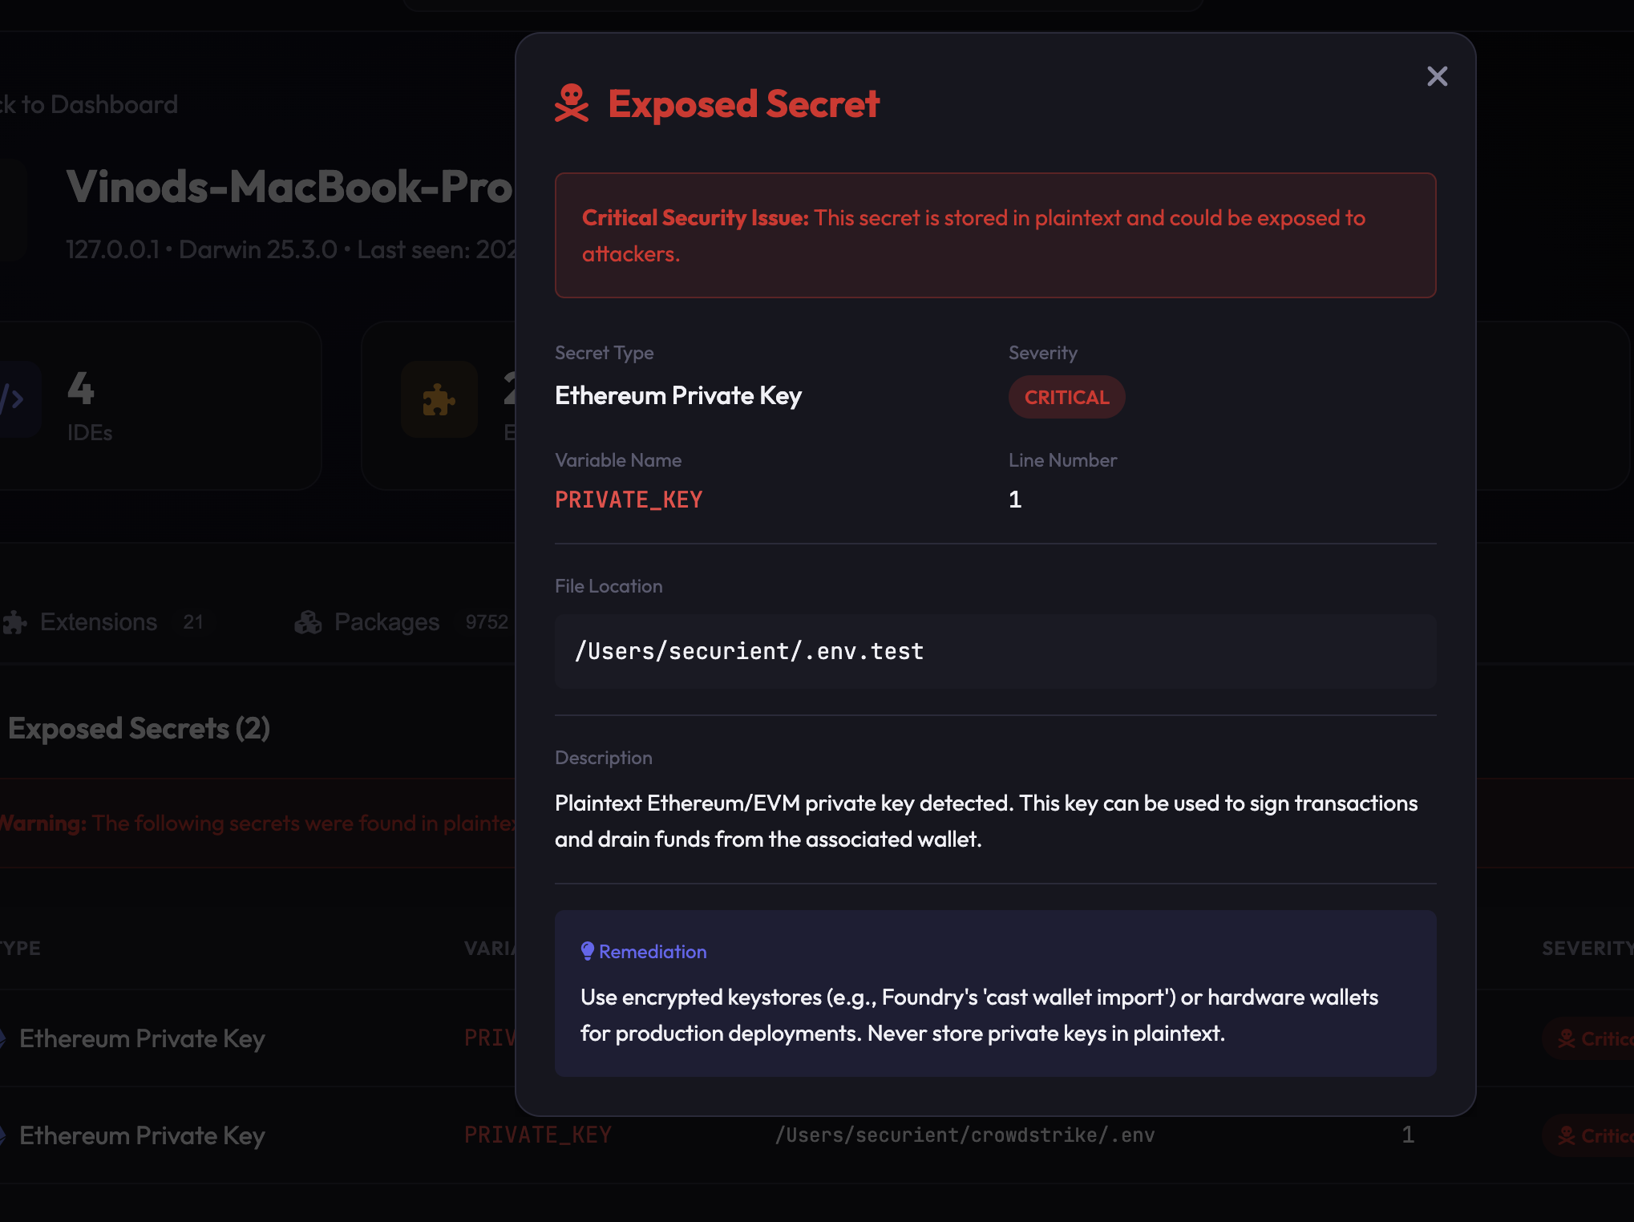Click the skull icon in second Critical badge
Screen dimensions: 1634x1222
[1566, 1135]
